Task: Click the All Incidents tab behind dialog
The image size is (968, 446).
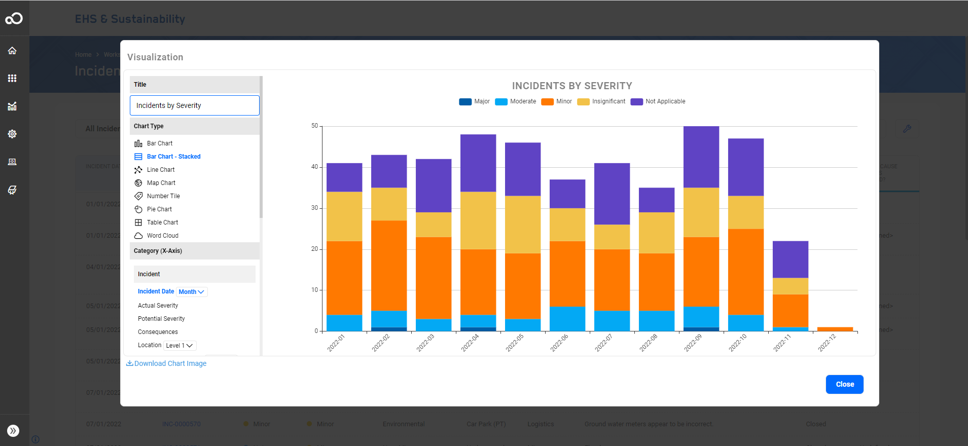Action: coord(102,129)
